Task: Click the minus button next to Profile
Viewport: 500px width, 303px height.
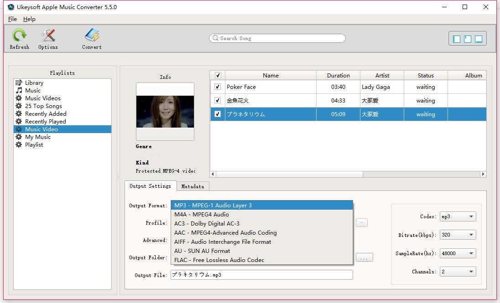Action: (362, 222)
